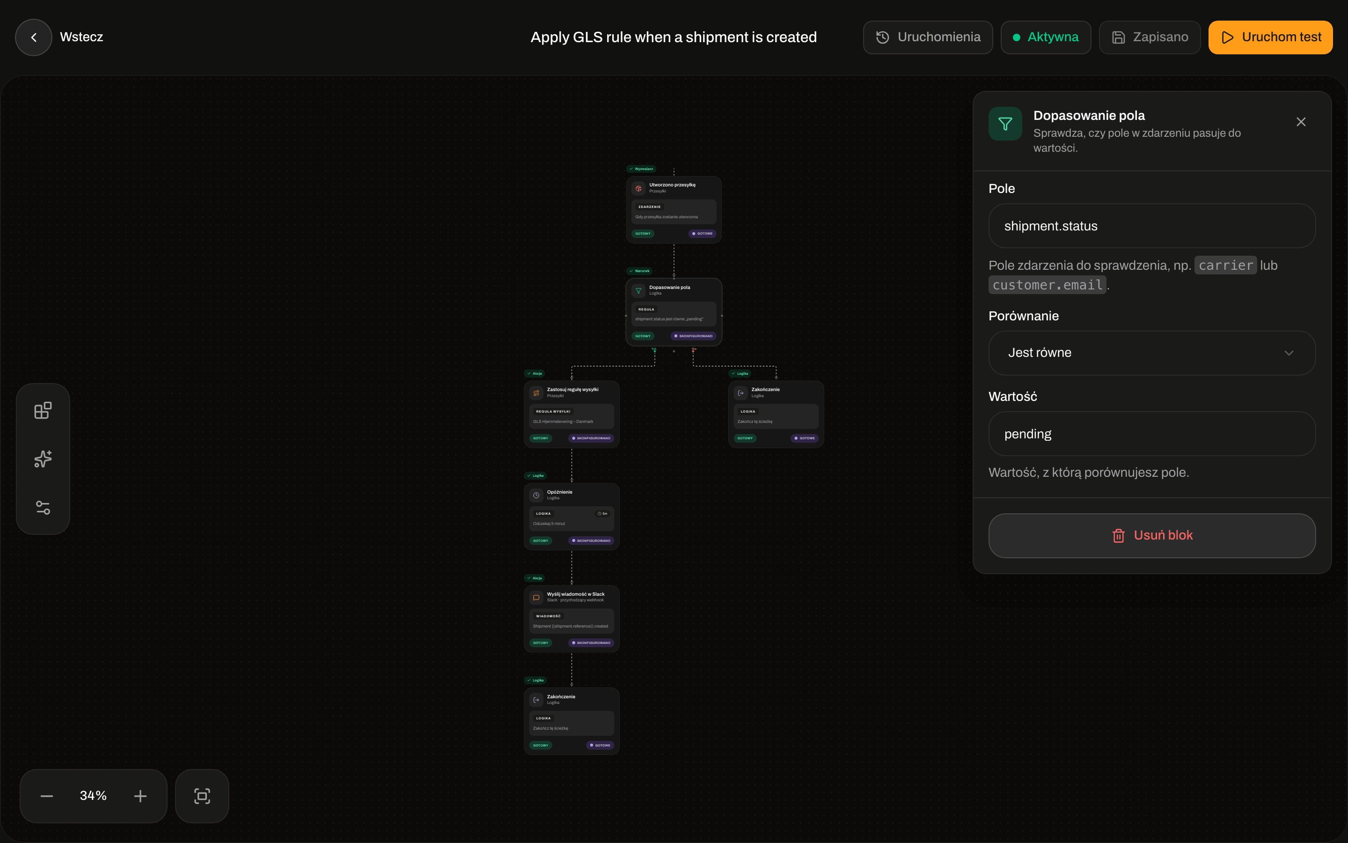Viewport: 1348px width, 843px height.
Task: Open the Porównanie dropdown Jest równe
Action: [1152, 353]
